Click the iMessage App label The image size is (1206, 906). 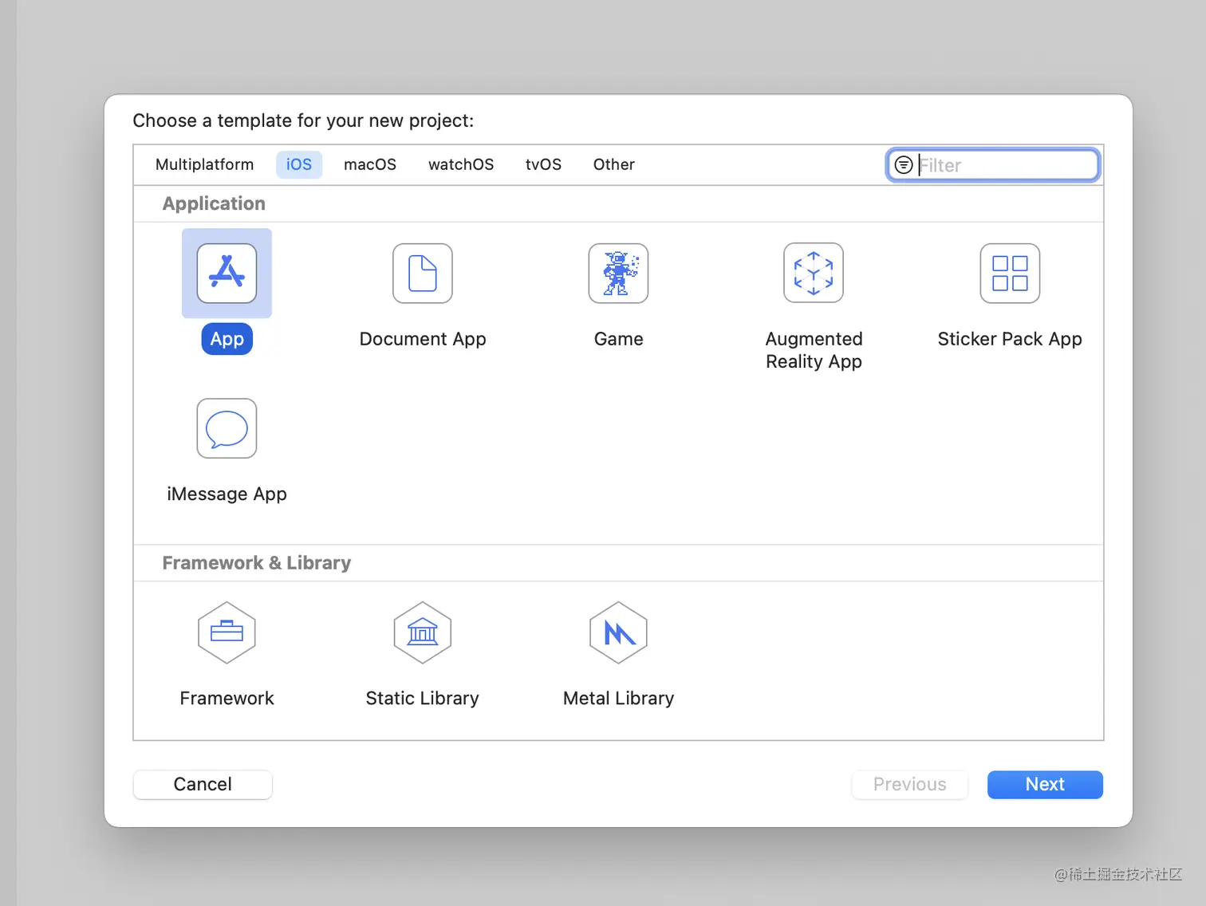coord(227,494)
